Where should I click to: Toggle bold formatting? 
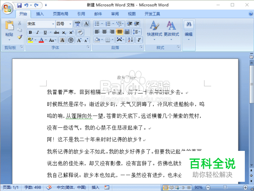[x=30, y=32]
